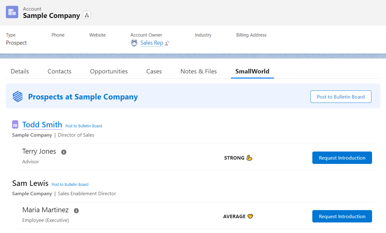Click the Account building icon
The height and width of the screenshot is (233, 386).
point(12,12)
